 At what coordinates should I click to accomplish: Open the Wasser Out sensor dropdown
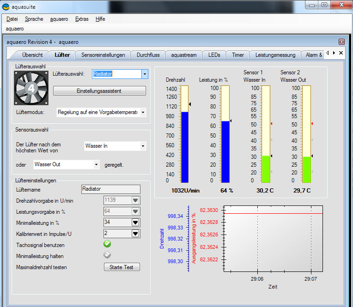coord(96,164)
